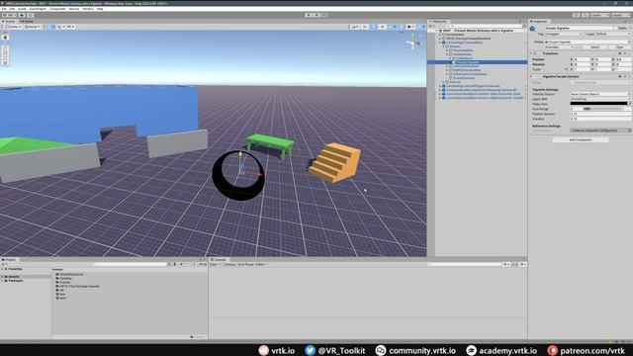Viewport: 633px width, 356px height.
Task: Open the File menu
Action: point(4,9)
